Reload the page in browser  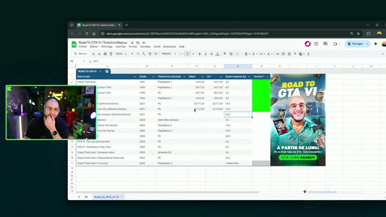pyautogui.click(x=87, y=33)
